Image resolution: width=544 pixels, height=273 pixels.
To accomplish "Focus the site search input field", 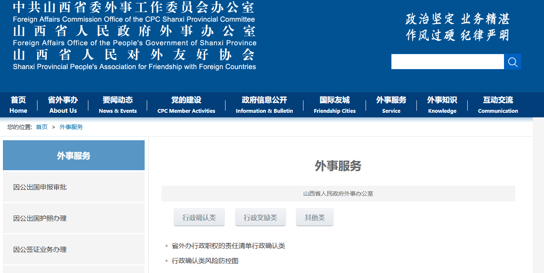I will (x=448, y=62).
